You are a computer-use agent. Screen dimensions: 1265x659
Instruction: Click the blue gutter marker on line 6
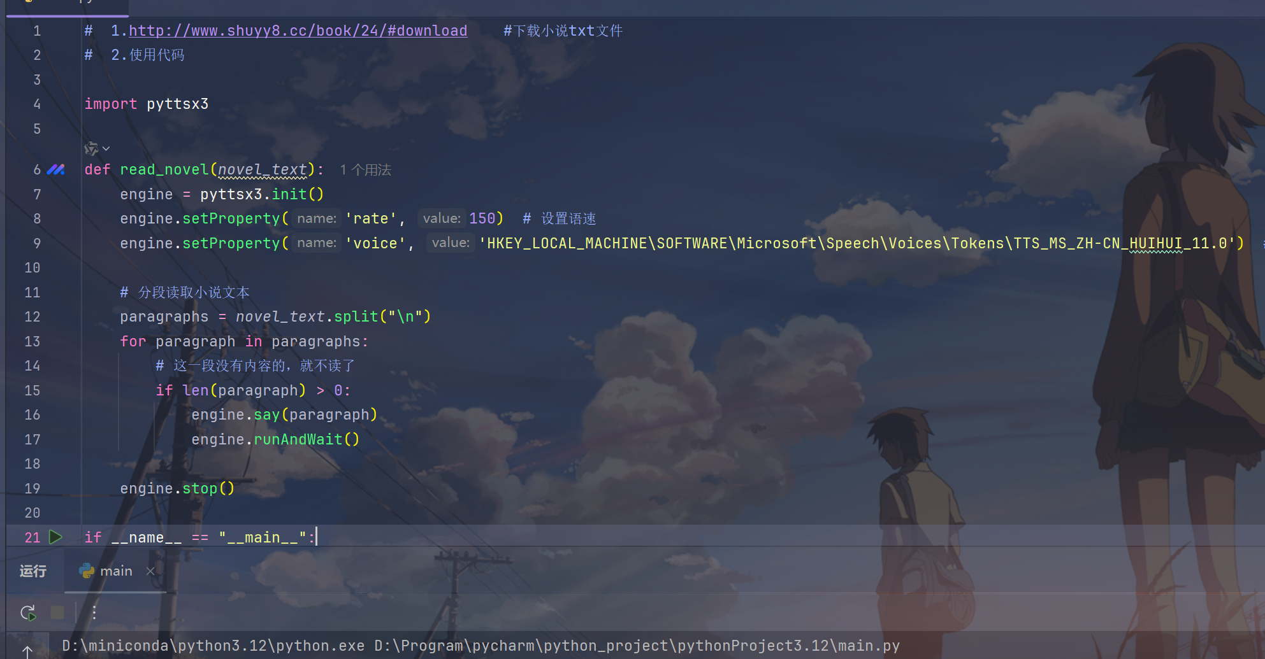[56, 169]
